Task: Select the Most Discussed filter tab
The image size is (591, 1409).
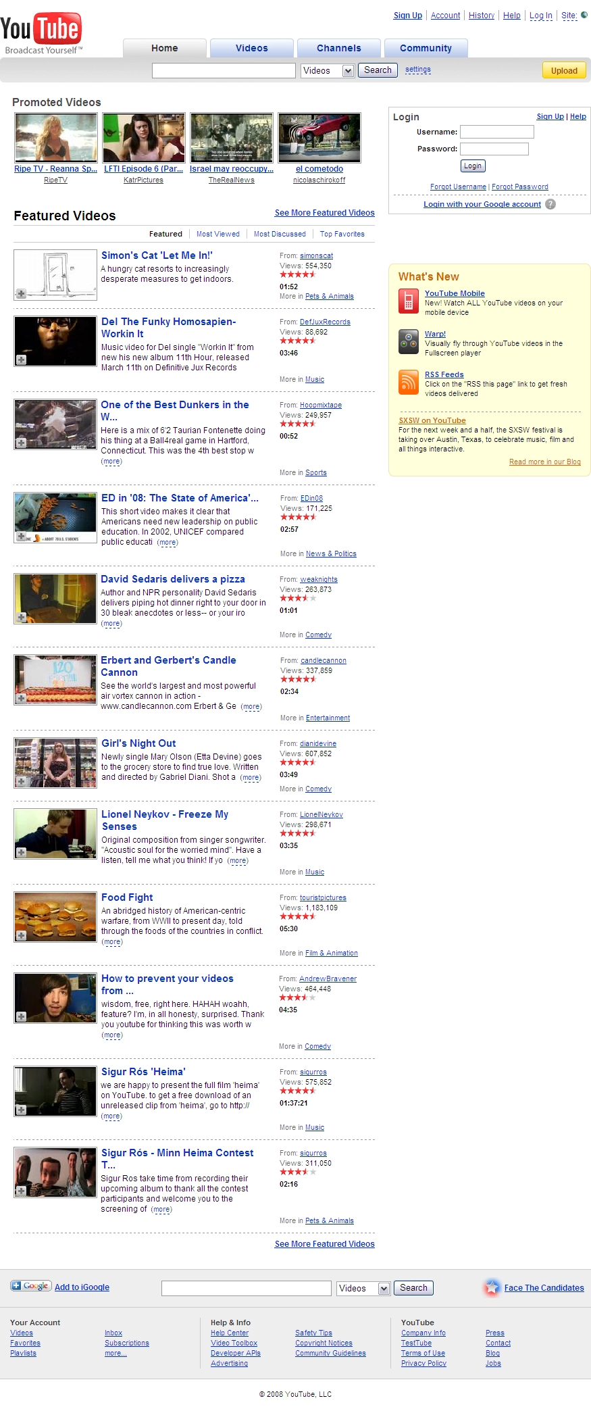Action: click(x=280, y=234)
